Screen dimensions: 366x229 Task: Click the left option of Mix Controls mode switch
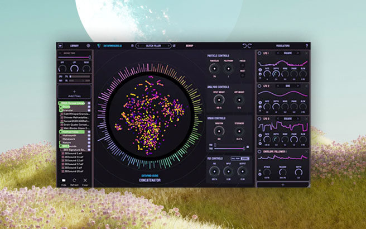click(235, 159)
